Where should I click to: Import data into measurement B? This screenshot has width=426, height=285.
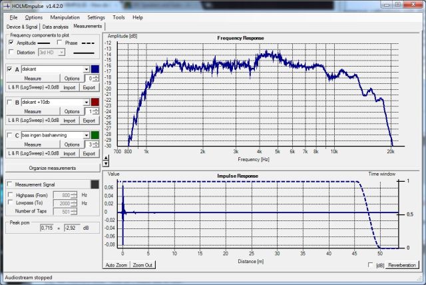tap(69, 121)
